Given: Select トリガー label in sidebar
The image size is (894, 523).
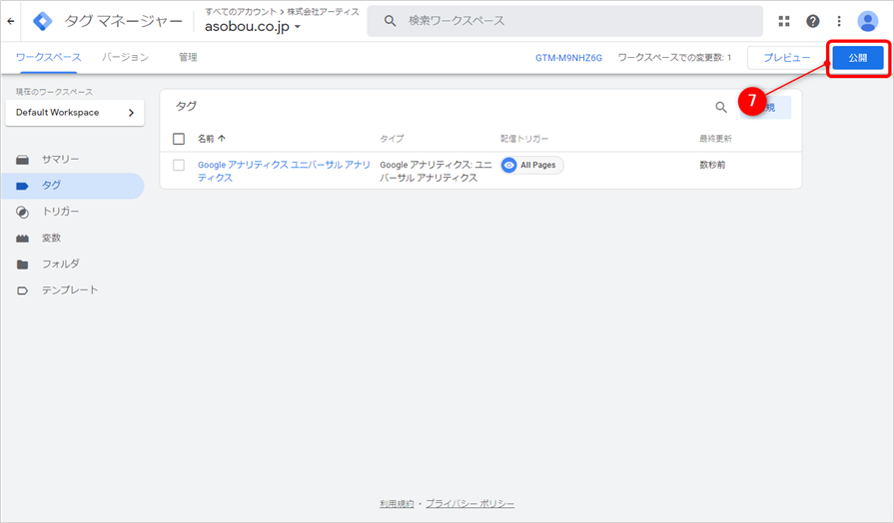Looking at the screenshot, I should tap(61, 212).
